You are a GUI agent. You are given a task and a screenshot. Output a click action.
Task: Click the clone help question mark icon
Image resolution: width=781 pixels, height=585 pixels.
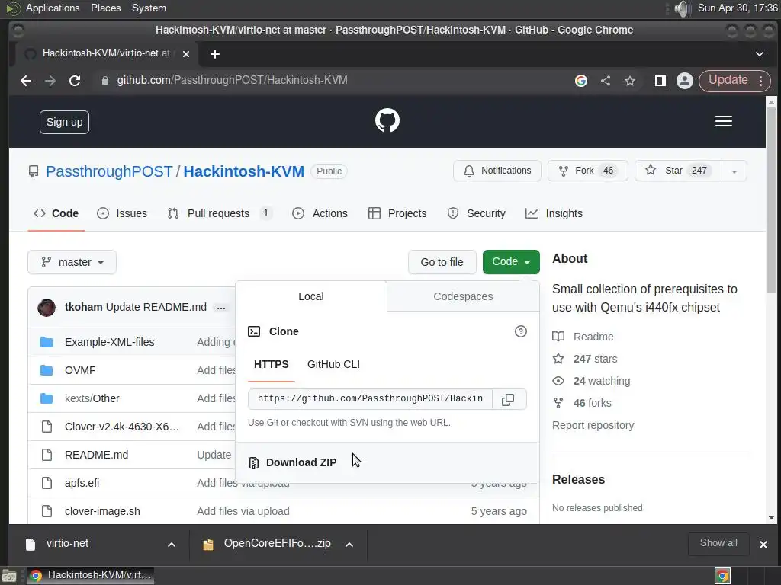(x=520, y=331)
